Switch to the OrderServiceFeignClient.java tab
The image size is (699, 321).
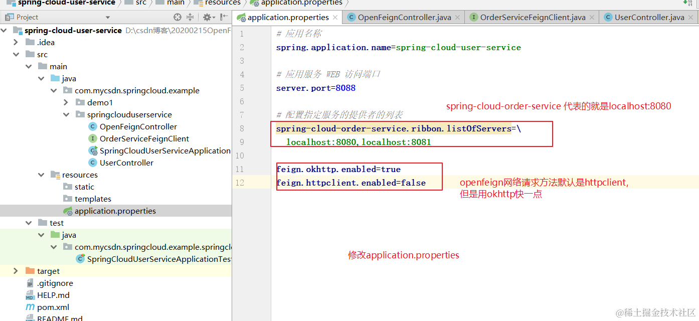click(x=533, y=18)
